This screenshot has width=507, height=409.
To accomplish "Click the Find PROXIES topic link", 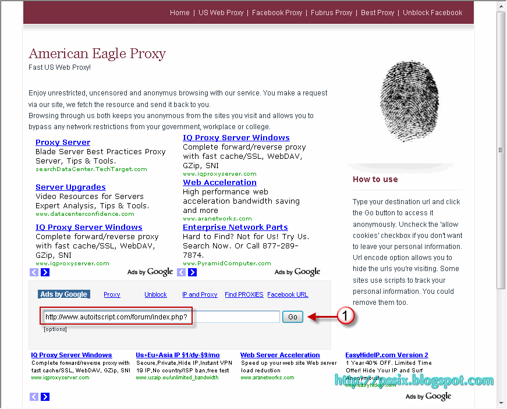I will pos(244,294).
